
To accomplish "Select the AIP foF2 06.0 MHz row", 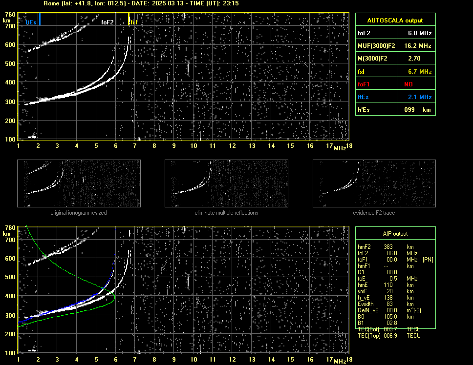I will 387,253.
